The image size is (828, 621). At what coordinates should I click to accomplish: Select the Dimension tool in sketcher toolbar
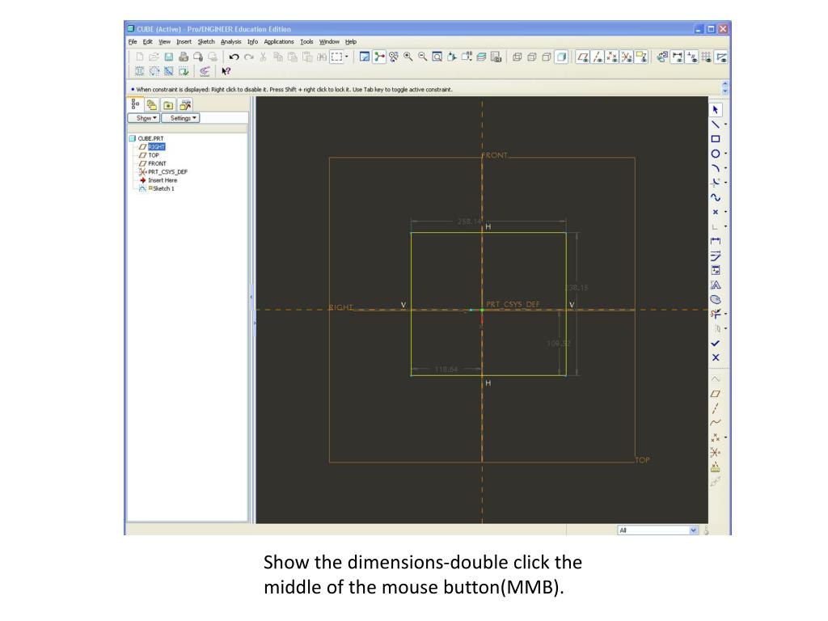[715, 241]
